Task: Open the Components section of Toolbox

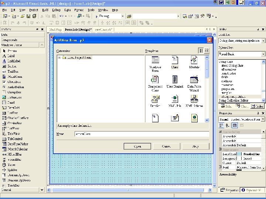Action: 23,40
